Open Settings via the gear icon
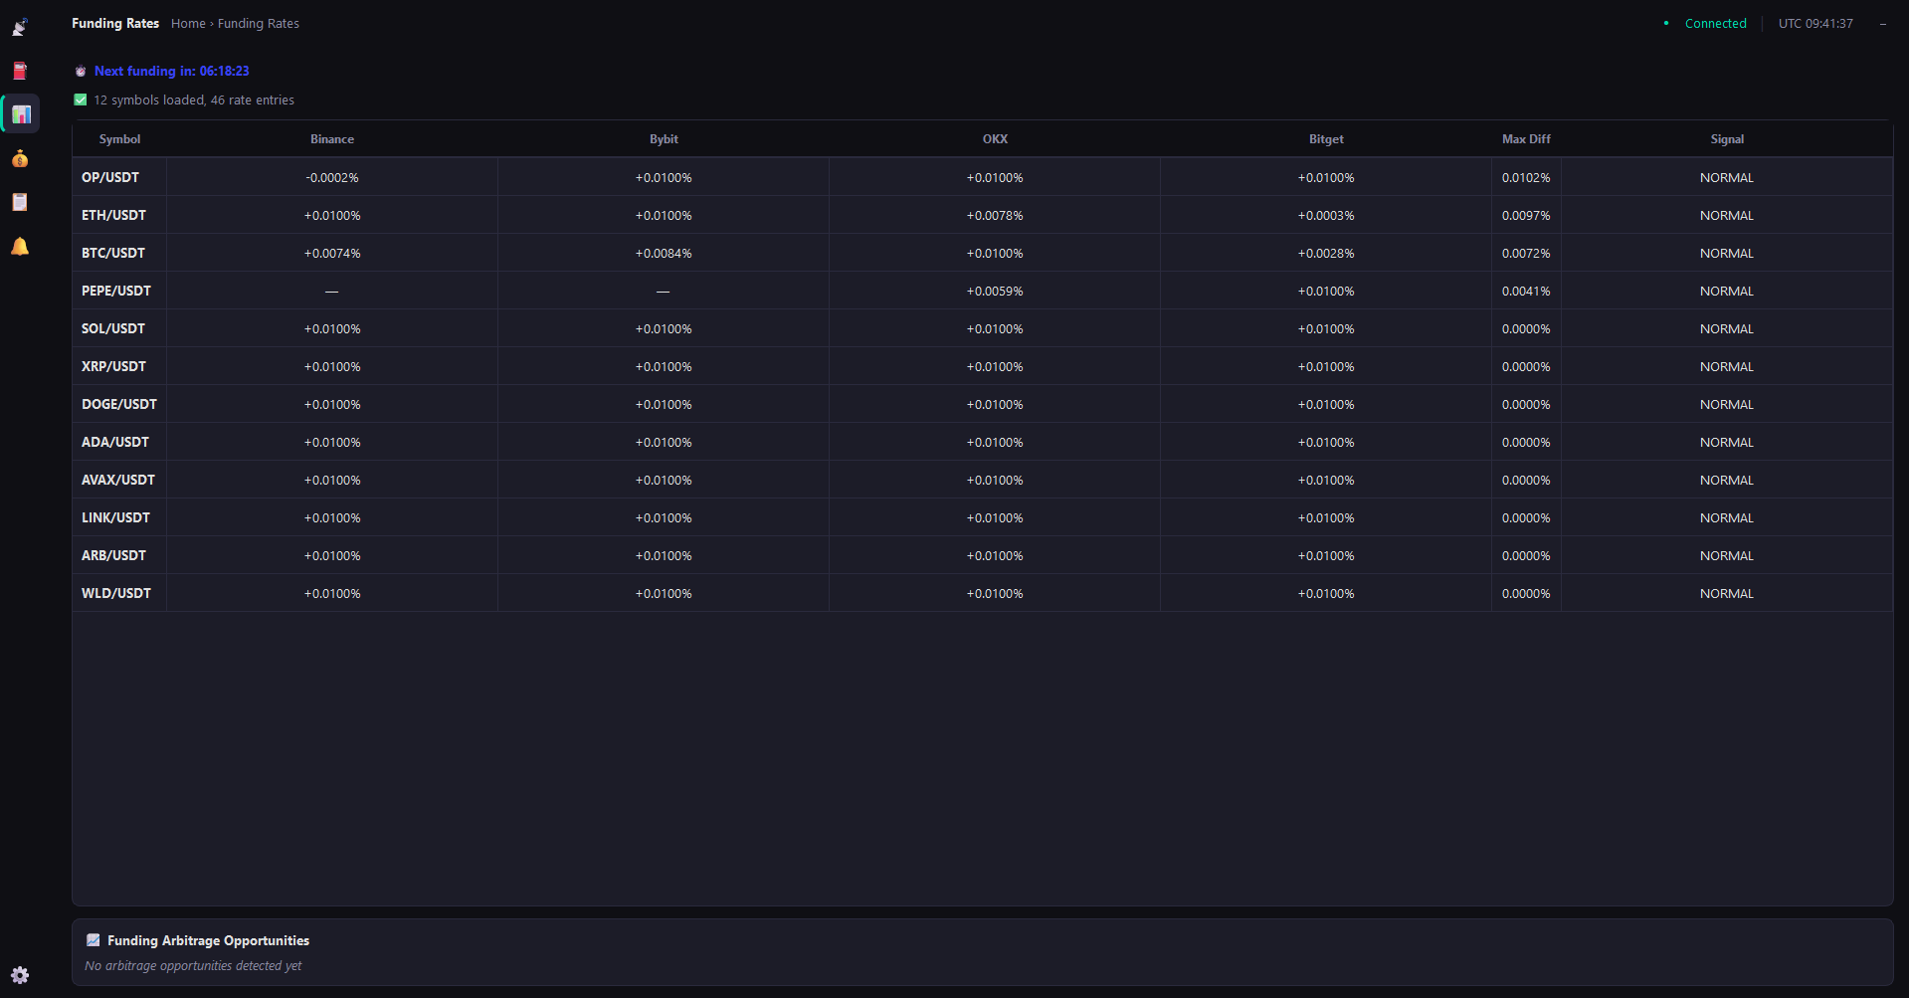 coord(20,975)
